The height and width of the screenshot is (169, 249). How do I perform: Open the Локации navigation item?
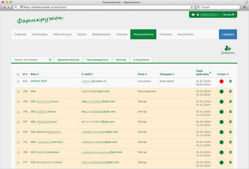(x=165, y=34)
